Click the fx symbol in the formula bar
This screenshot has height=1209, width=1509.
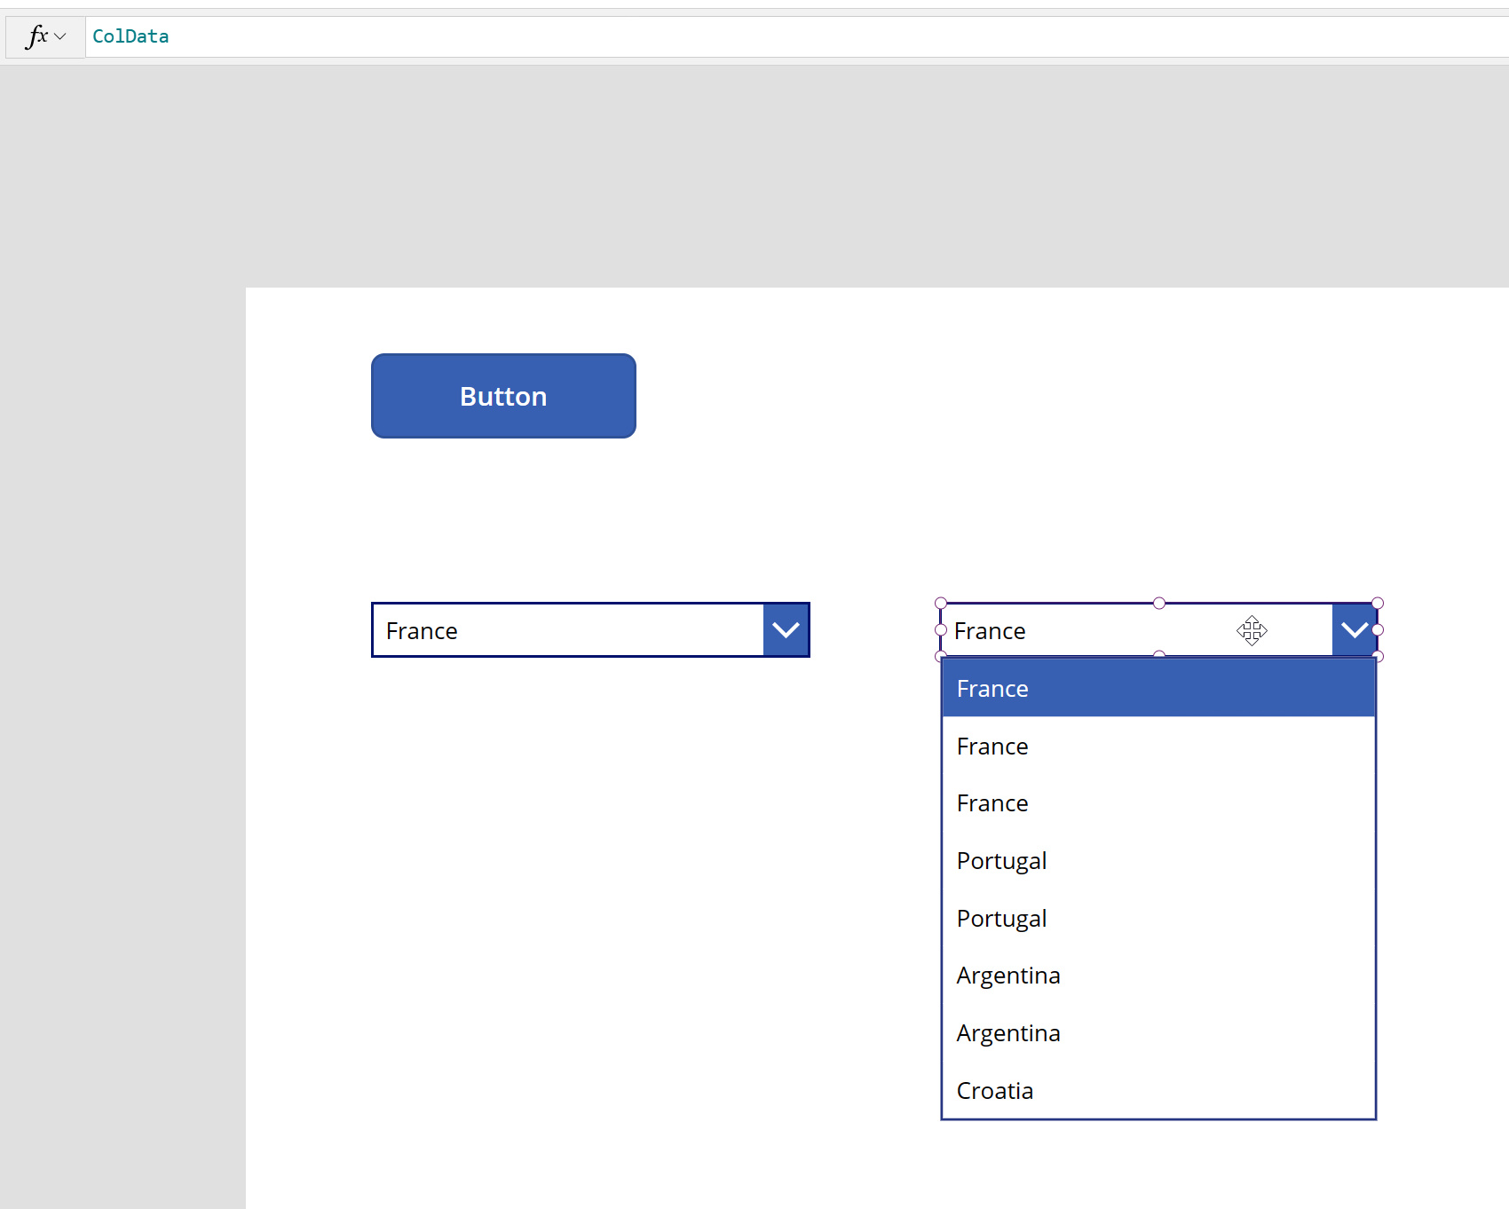coord(35,36)
